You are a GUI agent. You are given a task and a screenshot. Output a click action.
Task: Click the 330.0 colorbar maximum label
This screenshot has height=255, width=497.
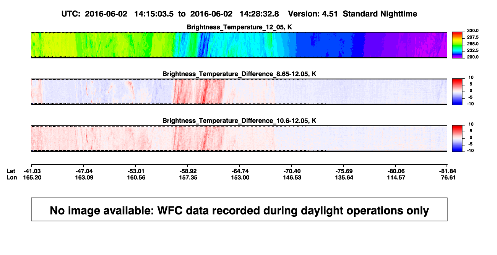[473, 31]
